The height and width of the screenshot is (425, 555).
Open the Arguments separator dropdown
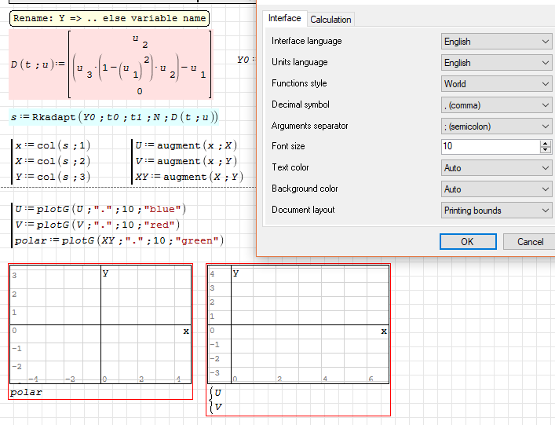[x=497, y=126]
